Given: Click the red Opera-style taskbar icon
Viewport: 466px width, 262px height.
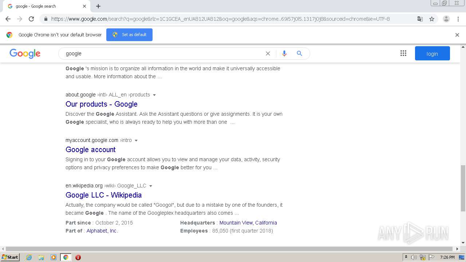Looking at the screenshot, I should tap(78, 257).
